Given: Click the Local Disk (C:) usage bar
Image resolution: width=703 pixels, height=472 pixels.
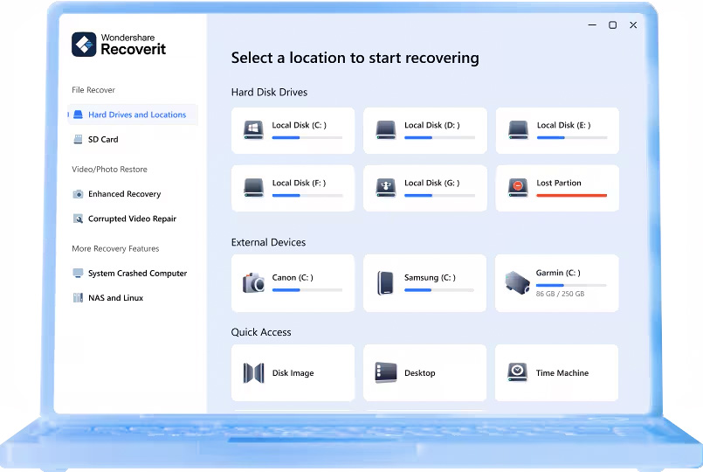Looking at the screenshot, I should (307, 138).
